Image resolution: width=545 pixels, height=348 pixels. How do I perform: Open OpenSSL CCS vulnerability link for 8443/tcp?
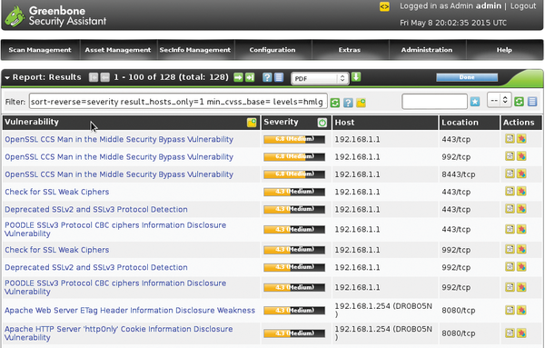[x=119, y=174]
